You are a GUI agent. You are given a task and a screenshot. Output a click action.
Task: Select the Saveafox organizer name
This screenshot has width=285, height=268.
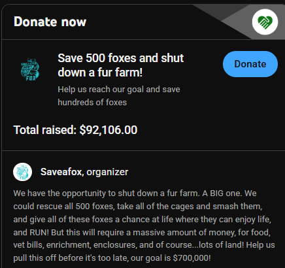tap(61, 172)
